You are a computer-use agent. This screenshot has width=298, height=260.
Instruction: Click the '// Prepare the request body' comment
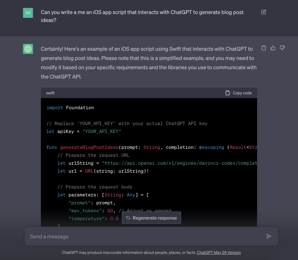click(95, 187)
